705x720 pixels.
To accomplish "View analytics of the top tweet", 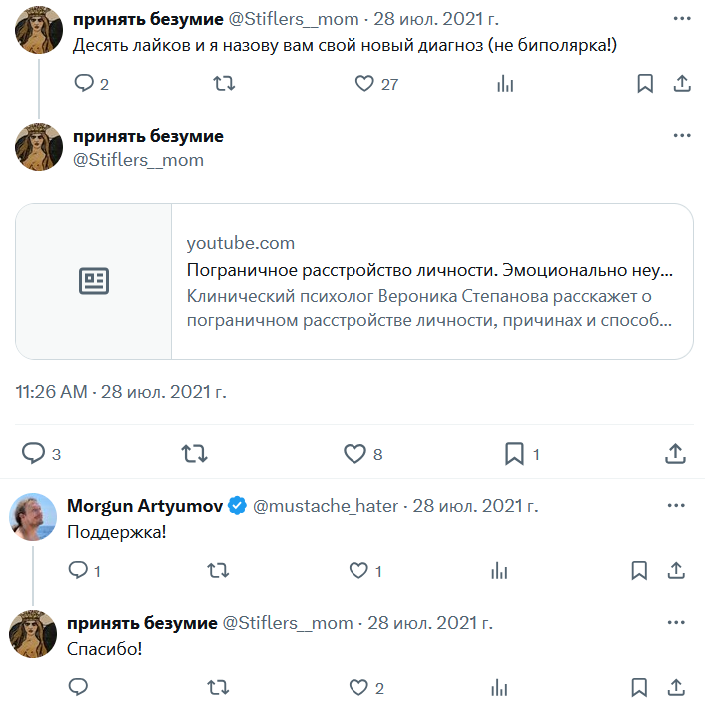I will (504, 84).
